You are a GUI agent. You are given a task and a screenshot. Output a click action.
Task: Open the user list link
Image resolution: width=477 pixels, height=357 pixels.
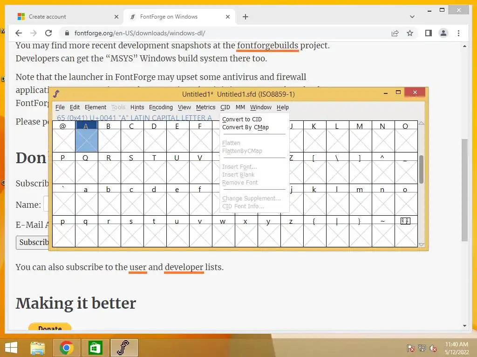pos(138,267)
